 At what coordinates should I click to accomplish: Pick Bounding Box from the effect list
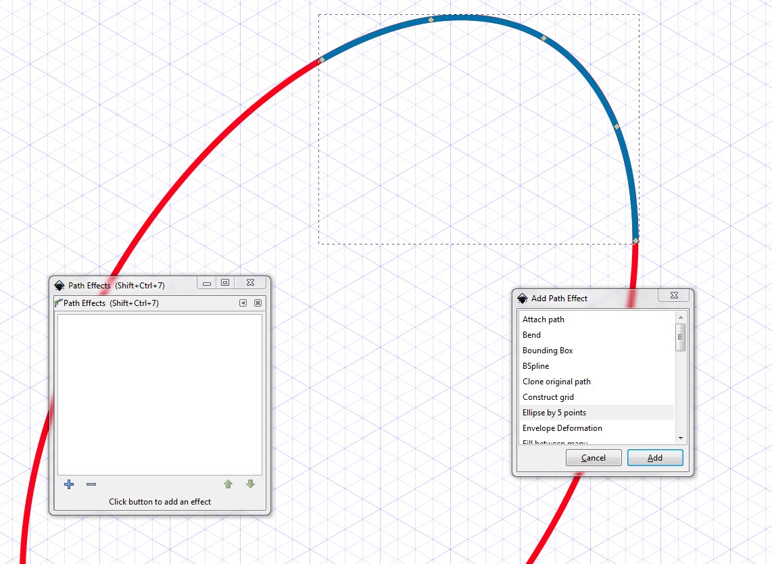click(x=548, y=351)
